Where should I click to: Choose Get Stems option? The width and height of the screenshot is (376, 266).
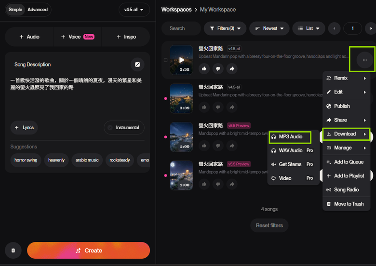tap(293, 164)
